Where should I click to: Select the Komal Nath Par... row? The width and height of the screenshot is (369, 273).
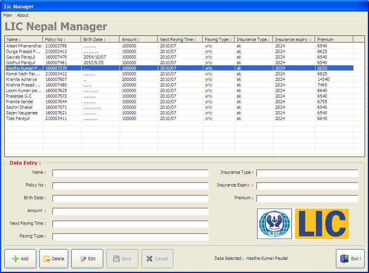point(179,74)
